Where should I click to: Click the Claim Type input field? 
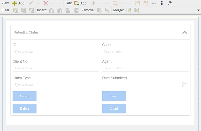coord(56,85)
